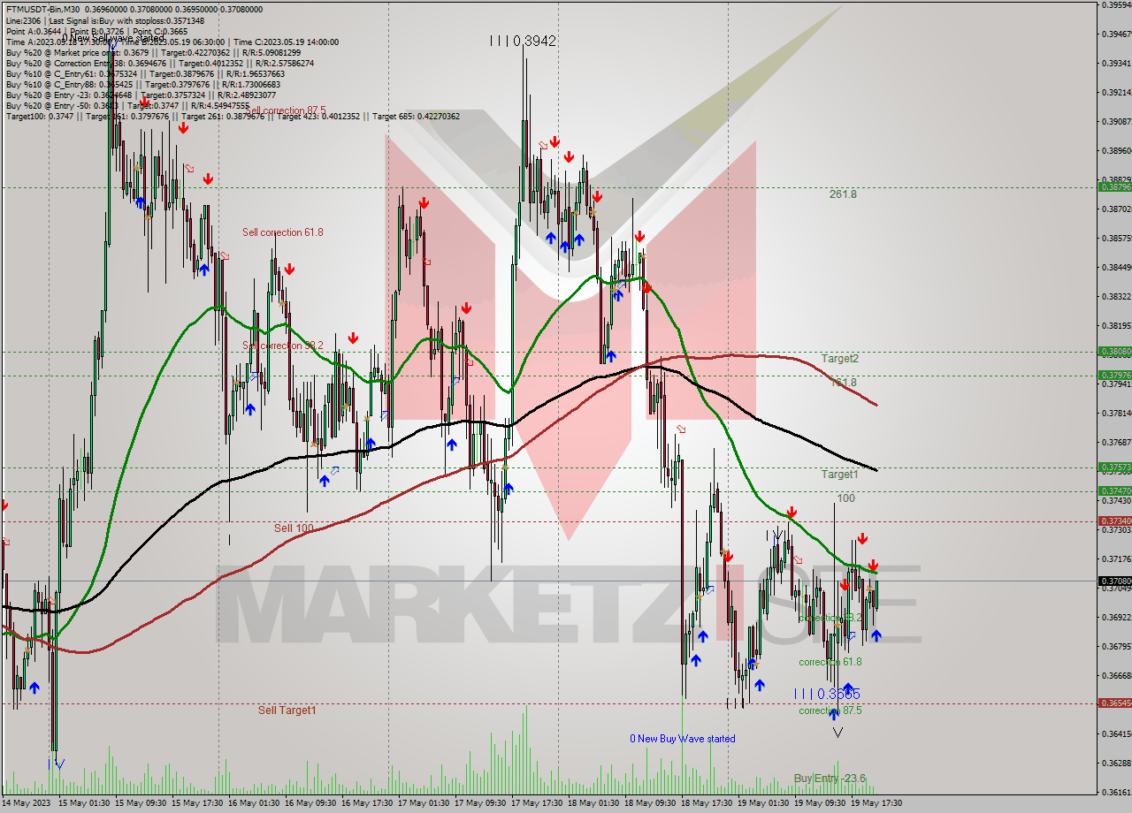Click the '18 May 17:30' time axis label

(707, 803)
